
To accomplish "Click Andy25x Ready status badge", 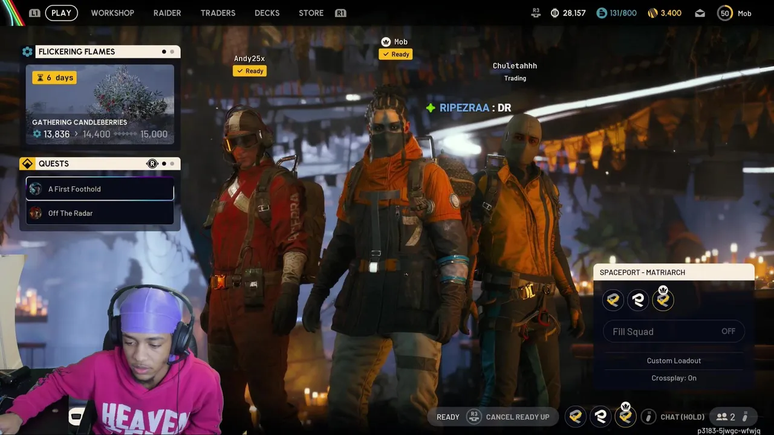I will 250,71.
